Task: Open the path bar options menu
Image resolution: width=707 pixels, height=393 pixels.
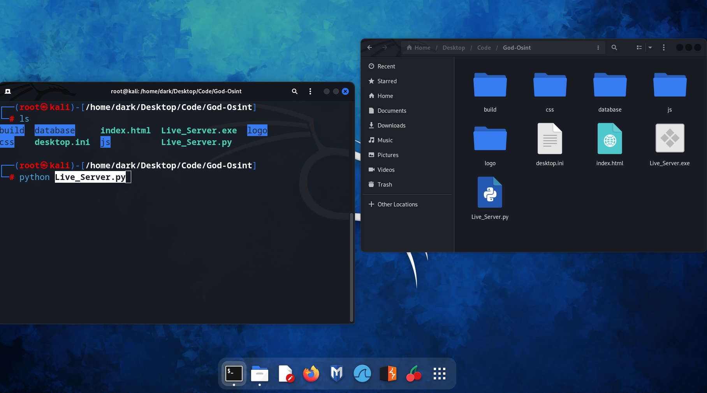Action: point(598,47)
